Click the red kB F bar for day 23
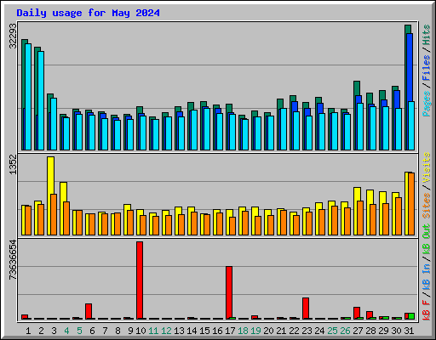The height and width of the screenshot is (340, 436). tap(306, 309)
